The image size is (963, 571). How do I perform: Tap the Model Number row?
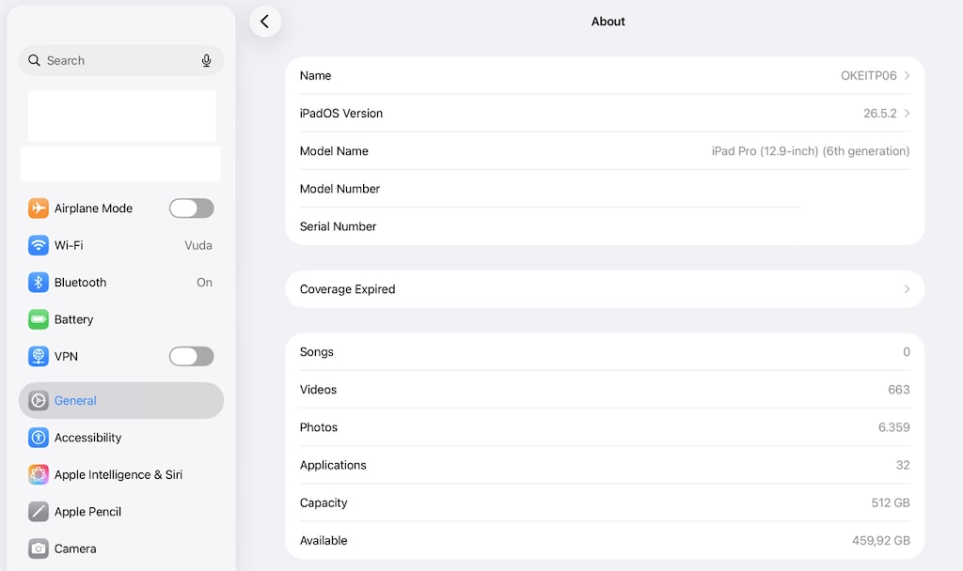coord(605,189)
